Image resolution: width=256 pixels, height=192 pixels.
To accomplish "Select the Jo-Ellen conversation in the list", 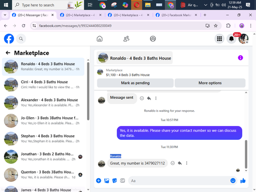I will [x=43, y=120].
